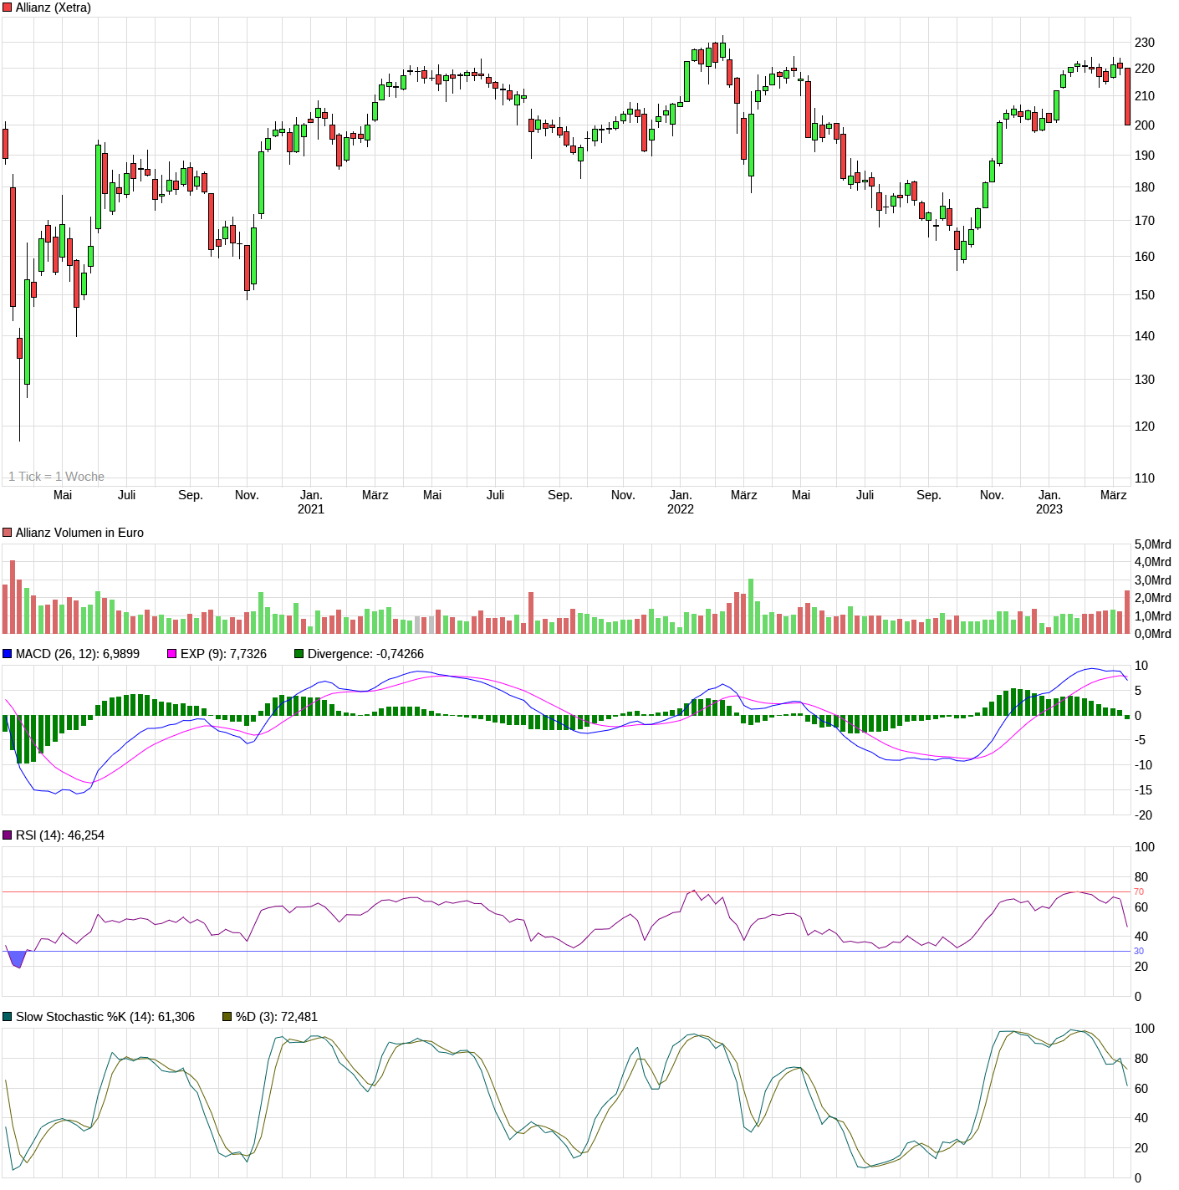Image resolution: width=1179 pixels, height=1190 pixels.
Task: Click the 2023 year label on the axis
Action: tap(1050, 508)
